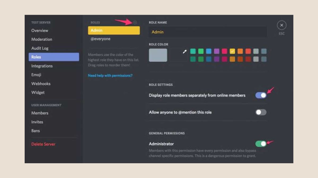The width and height of the screenshot is (318, 178).
Task: Enable allowing anyone to @mention this role
Action: [261, 112]
